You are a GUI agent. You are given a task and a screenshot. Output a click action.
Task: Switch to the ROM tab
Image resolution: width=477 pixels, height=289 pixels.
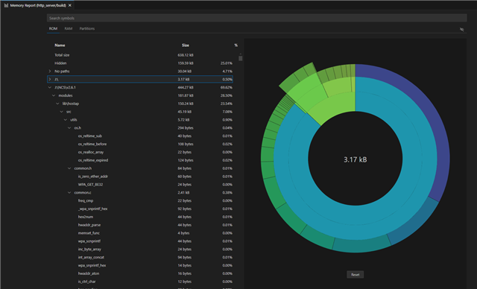point(53,28)
